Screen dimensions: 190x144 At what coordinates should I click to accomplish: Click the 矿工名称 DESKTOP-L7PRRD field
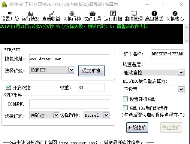168,54
